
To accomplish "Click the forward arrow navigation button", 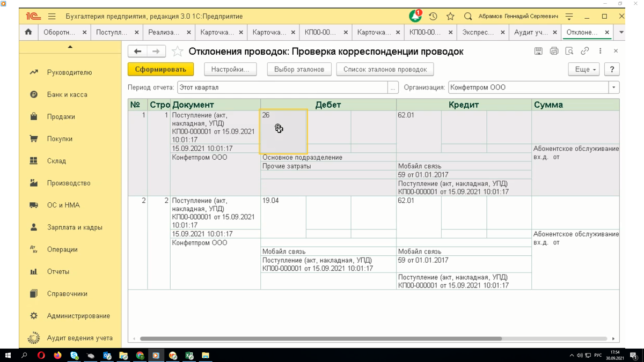I will point(156,51).
